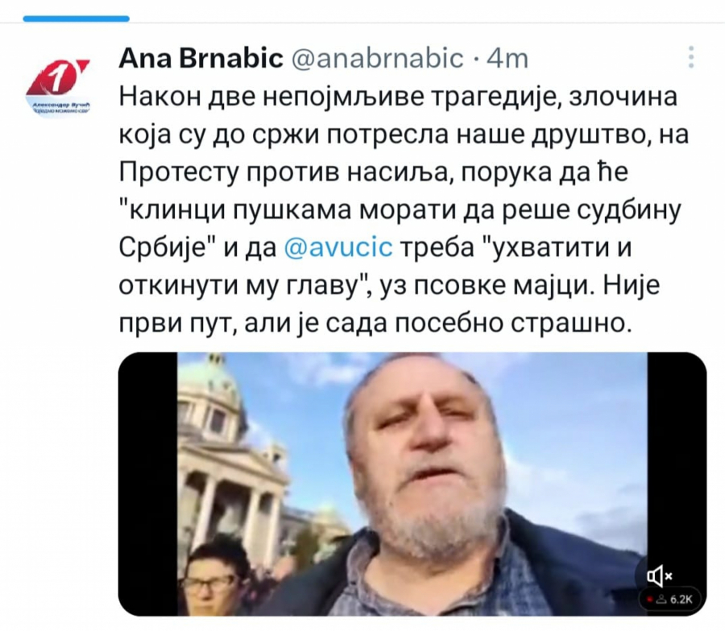
Task: Unmute the video using the speaker icon
Action: click(x=659, y=575)
